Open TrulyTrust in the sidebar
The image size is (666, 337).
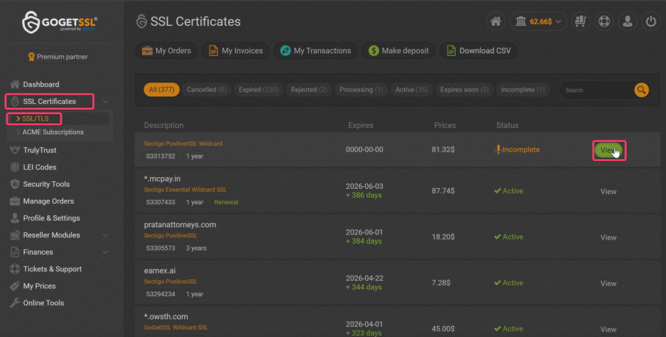(40, 150)
